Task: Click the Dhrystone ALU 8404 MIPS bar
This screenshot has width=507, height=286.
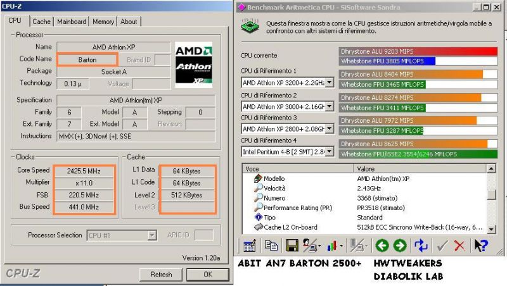Action: (x=411, y=74)
